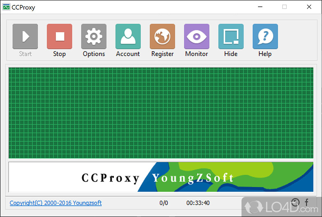Click the grayed-out Start play icon

coord(25,36)
